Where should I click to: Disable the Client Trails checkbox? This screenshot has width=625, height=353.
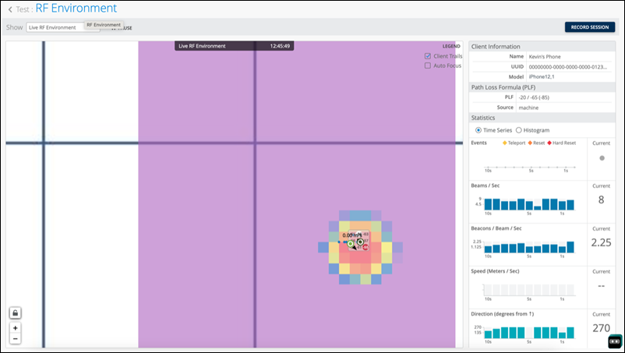(x=428, y=56)
